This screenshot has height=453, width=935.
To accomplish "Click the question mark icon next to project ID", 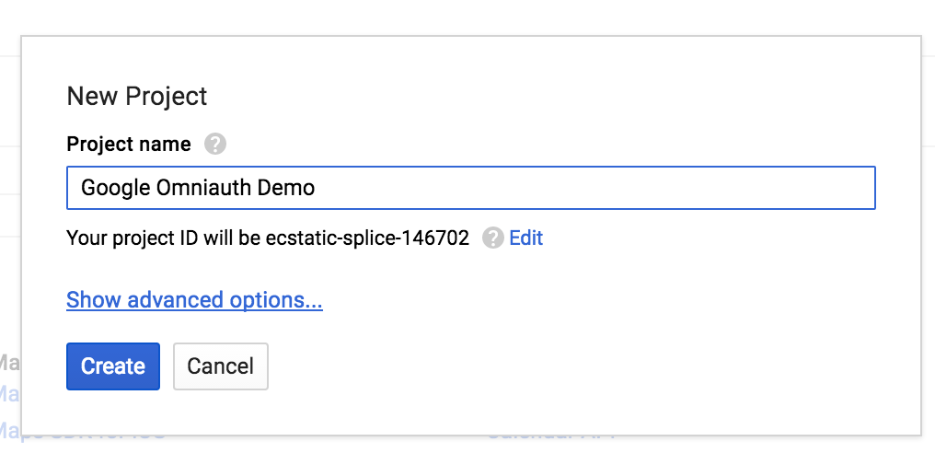I will 493,238.
